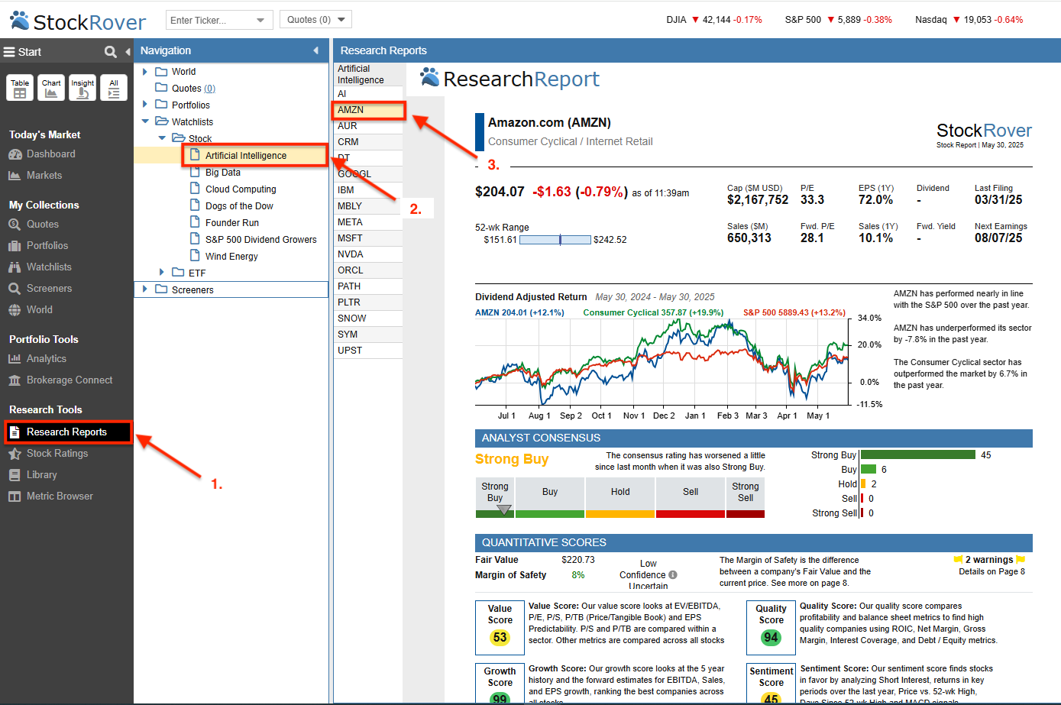Select META in the ticker list
This screenshot has width=1061, height=705.
tap(368, 222)
